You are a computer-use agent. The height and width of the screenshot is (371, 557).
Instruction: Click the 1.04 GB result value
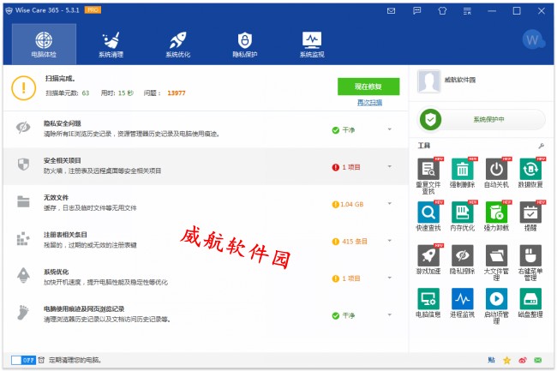(351, 204)
